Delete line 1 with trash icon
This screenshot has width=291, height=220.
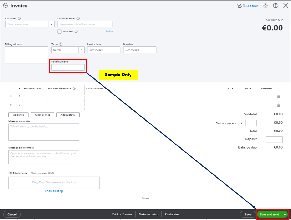278,96
